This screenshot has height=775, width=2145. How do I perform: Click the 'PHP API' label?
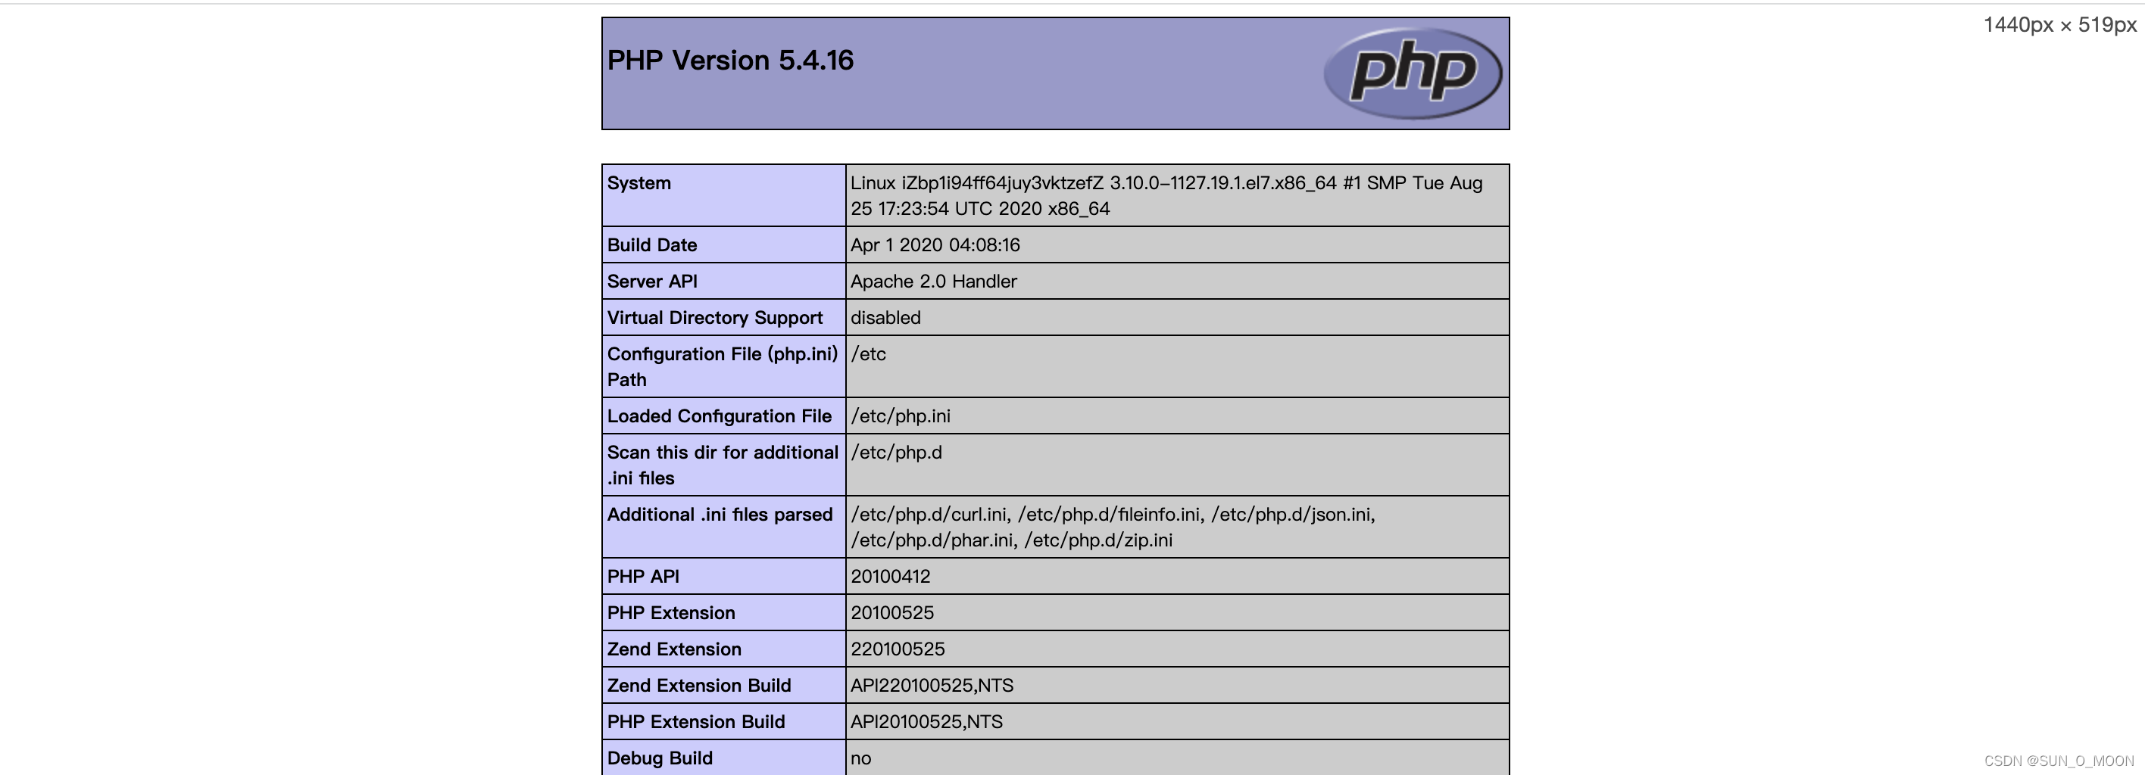pyautogui.click(x=643, y=576)
